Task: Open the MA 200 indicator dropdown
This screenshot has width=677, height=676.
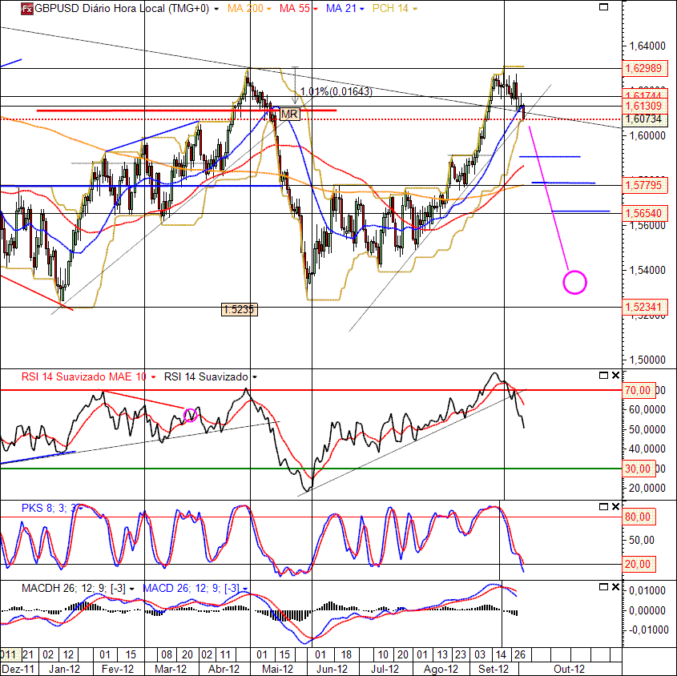Action: click(269, 9)
